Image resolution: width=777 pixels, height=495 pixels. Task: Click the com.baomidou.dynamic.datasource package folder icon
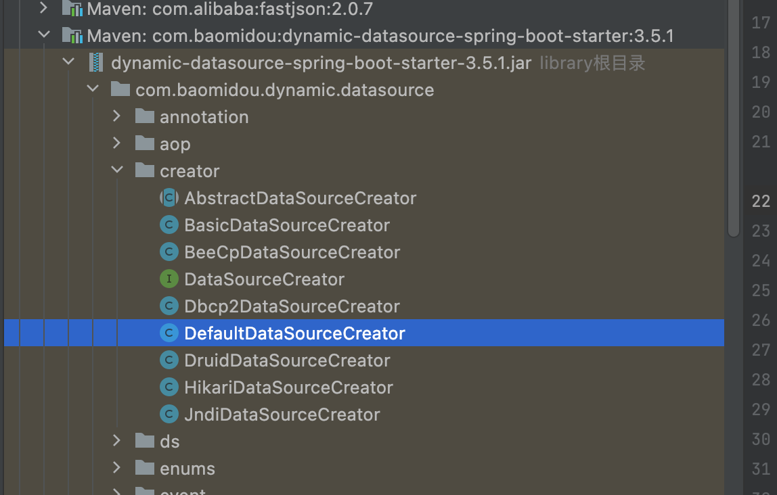pyautogui.click(x=120, y=89)
